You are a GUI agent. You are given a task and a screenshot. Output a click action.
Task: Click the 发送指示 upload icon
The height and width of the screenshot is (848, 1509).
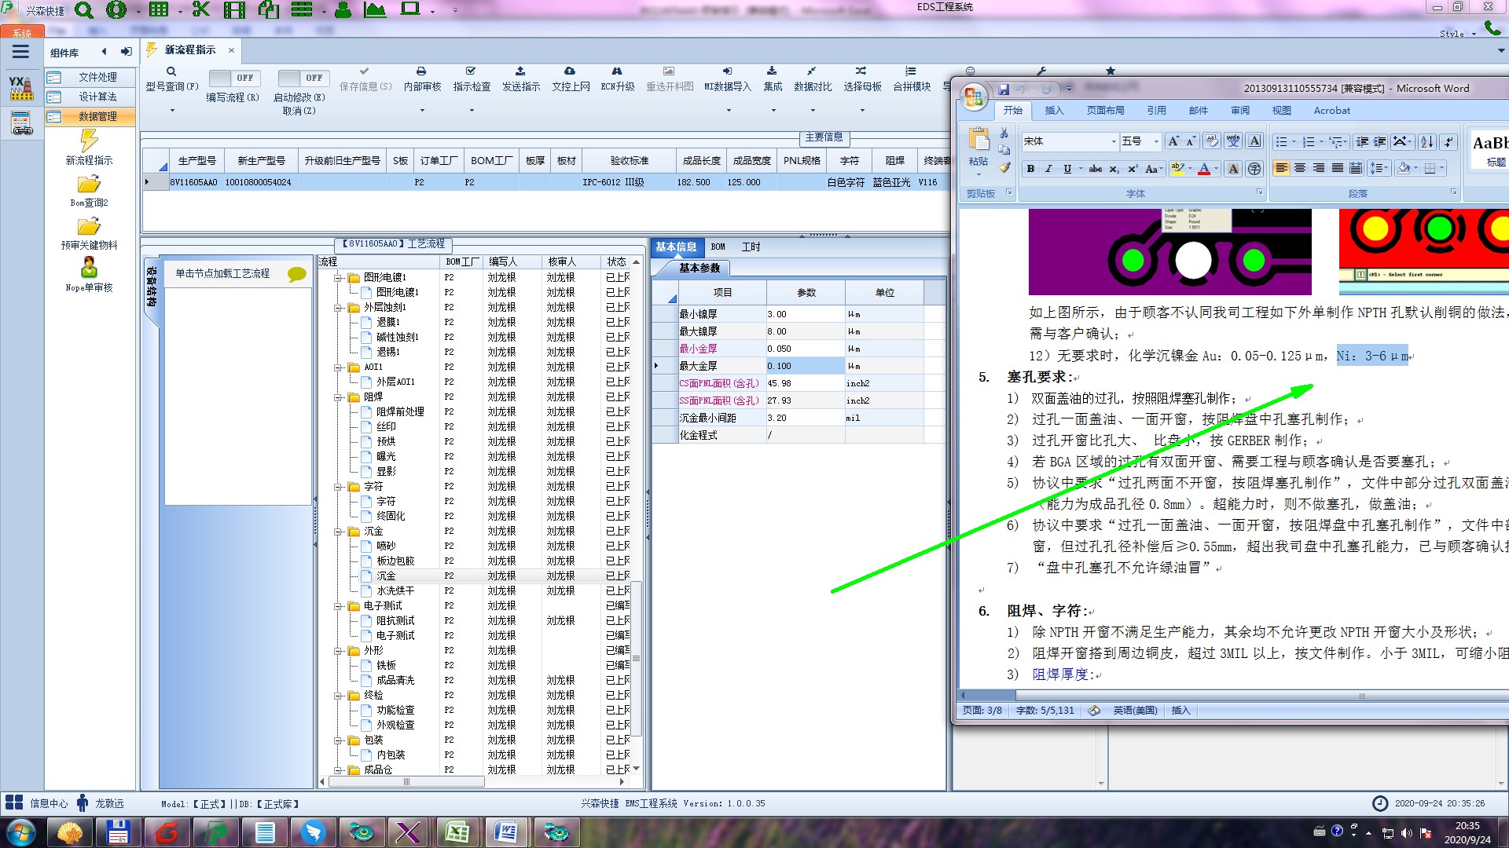(520, 71)
